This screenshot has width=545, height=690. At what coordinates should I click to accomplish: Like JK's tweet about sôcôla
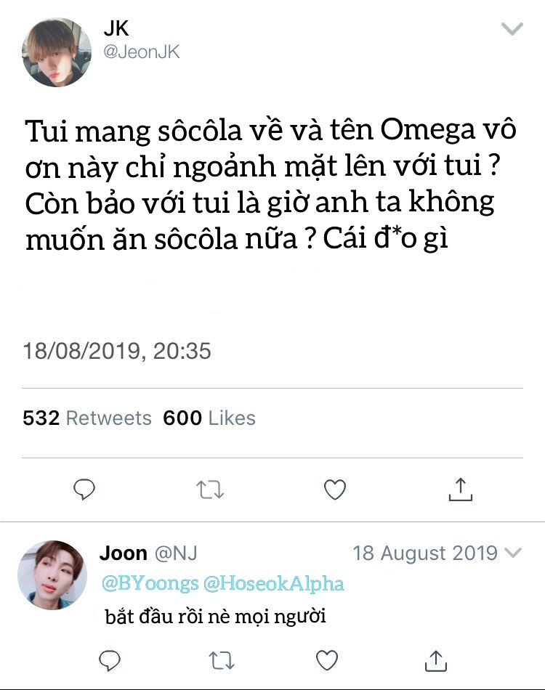pos(334,490)
